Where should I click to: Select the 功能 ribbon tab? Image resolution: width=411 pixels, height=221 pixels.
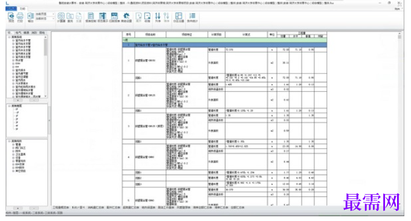point(22,8)
